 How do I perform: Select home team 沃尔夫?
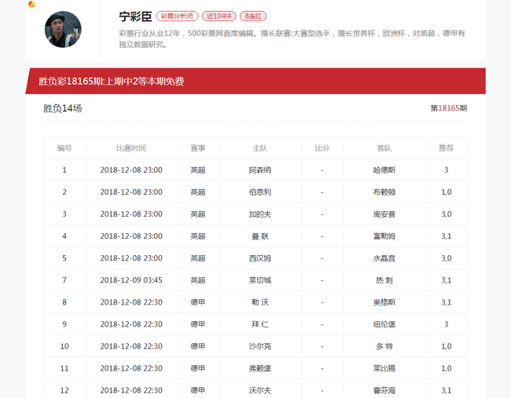pyautogui.click(x=260, y=390)
